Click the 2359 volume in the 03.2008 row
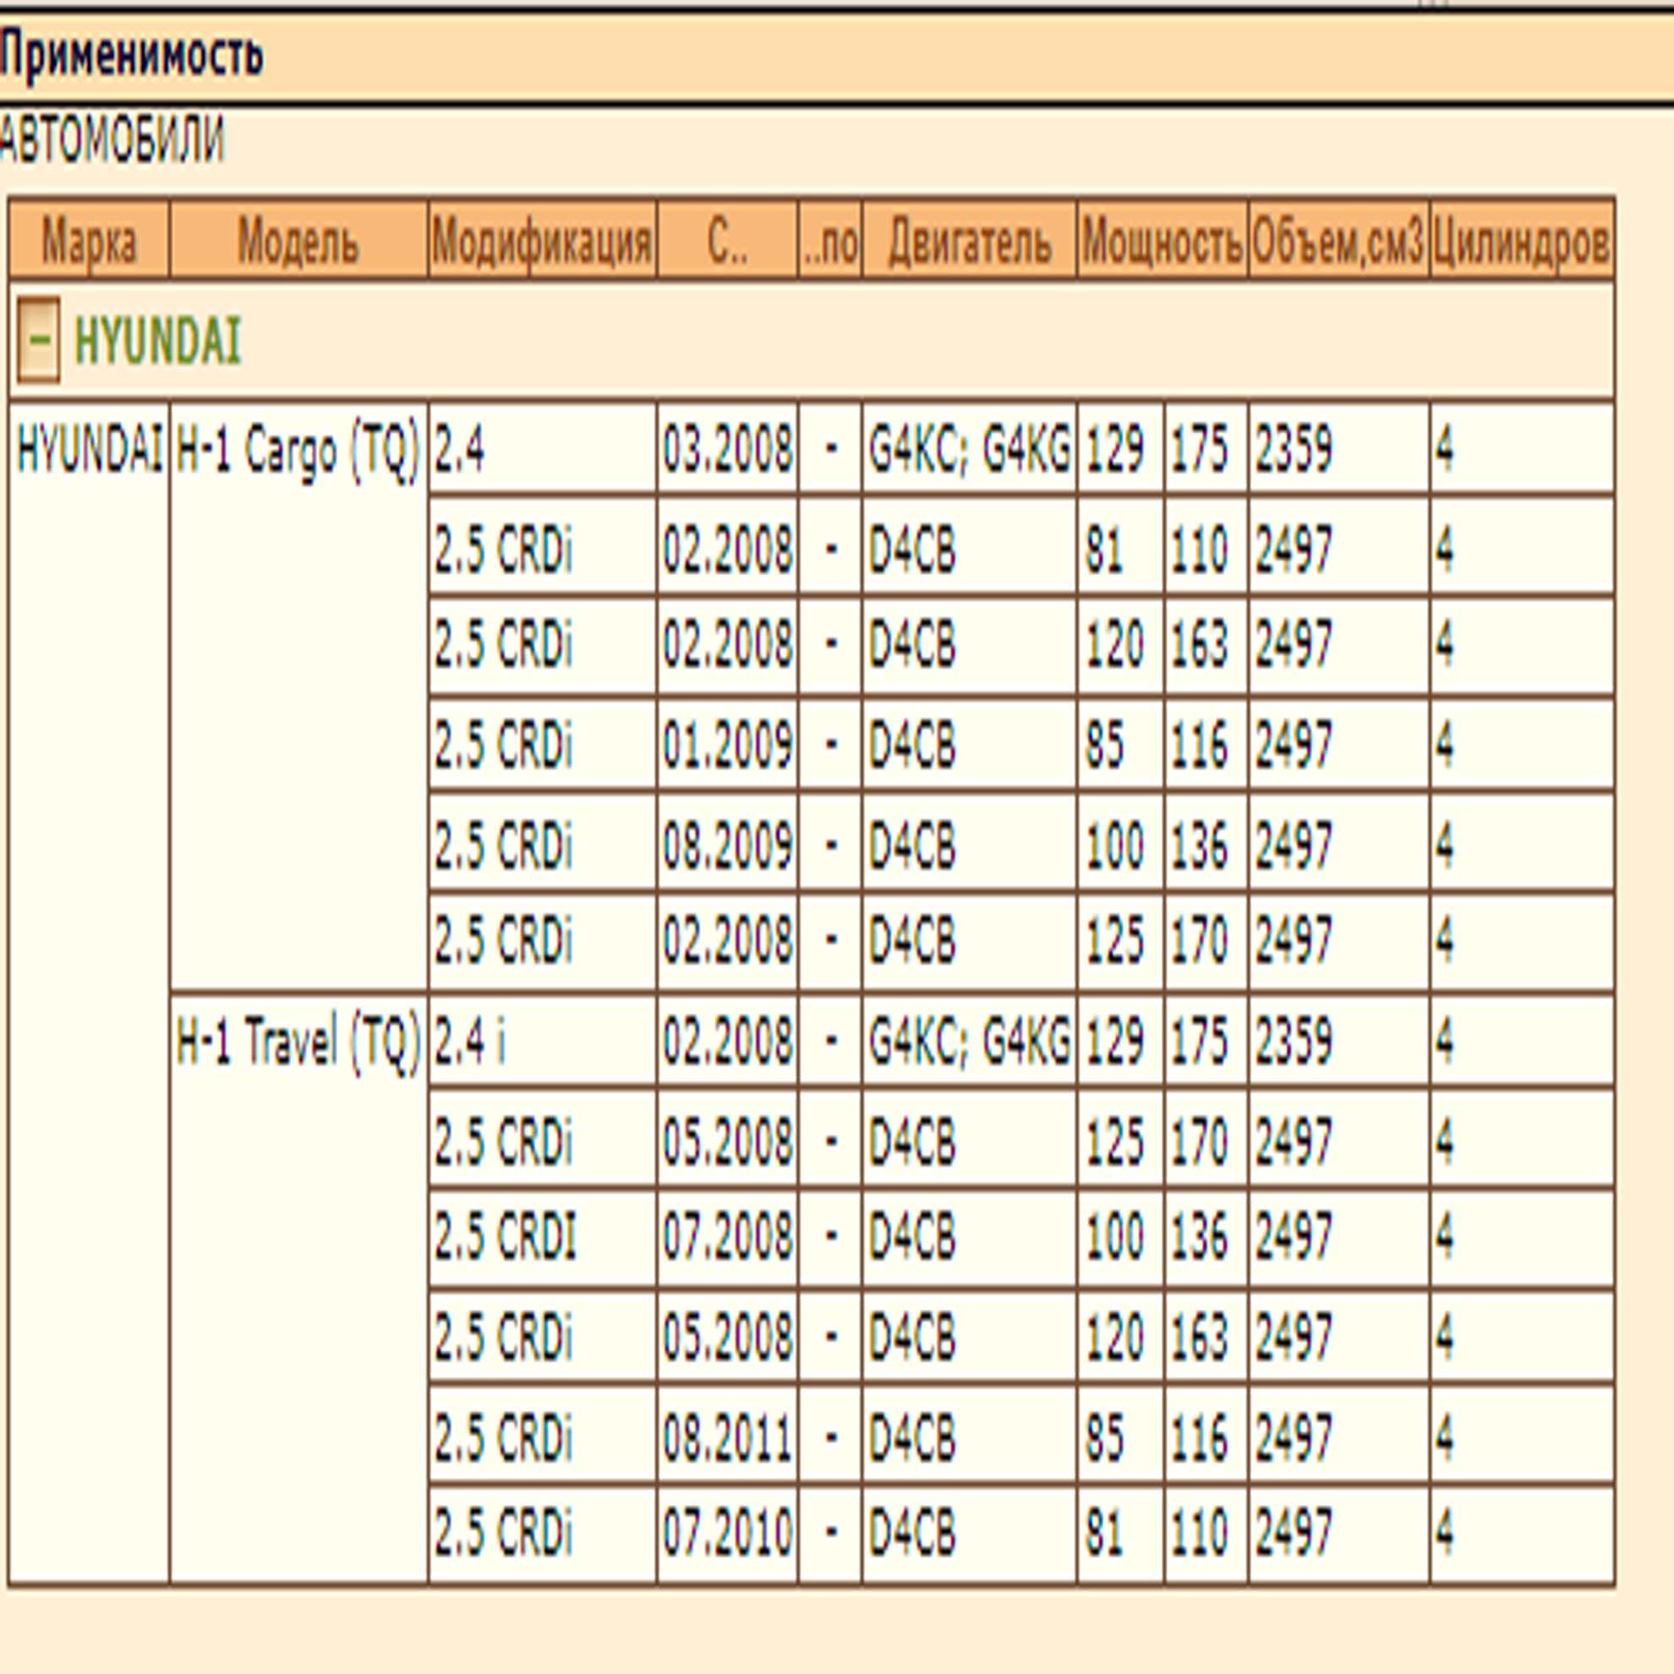 coord(1338,449)
